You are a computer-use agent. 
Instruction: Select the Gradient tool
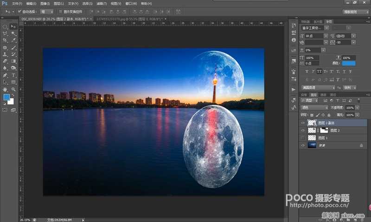click(x=13, y=61)
